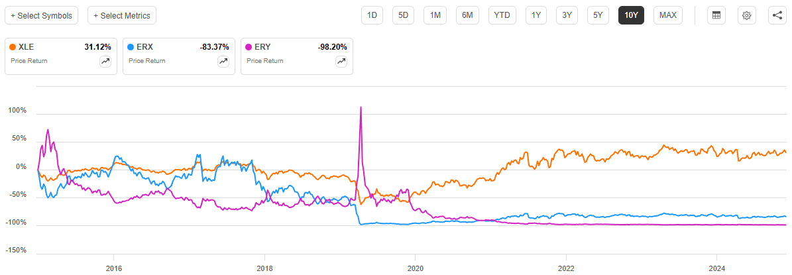Select the MAX time range
The image size is (792, 275).
click(668, 15)
